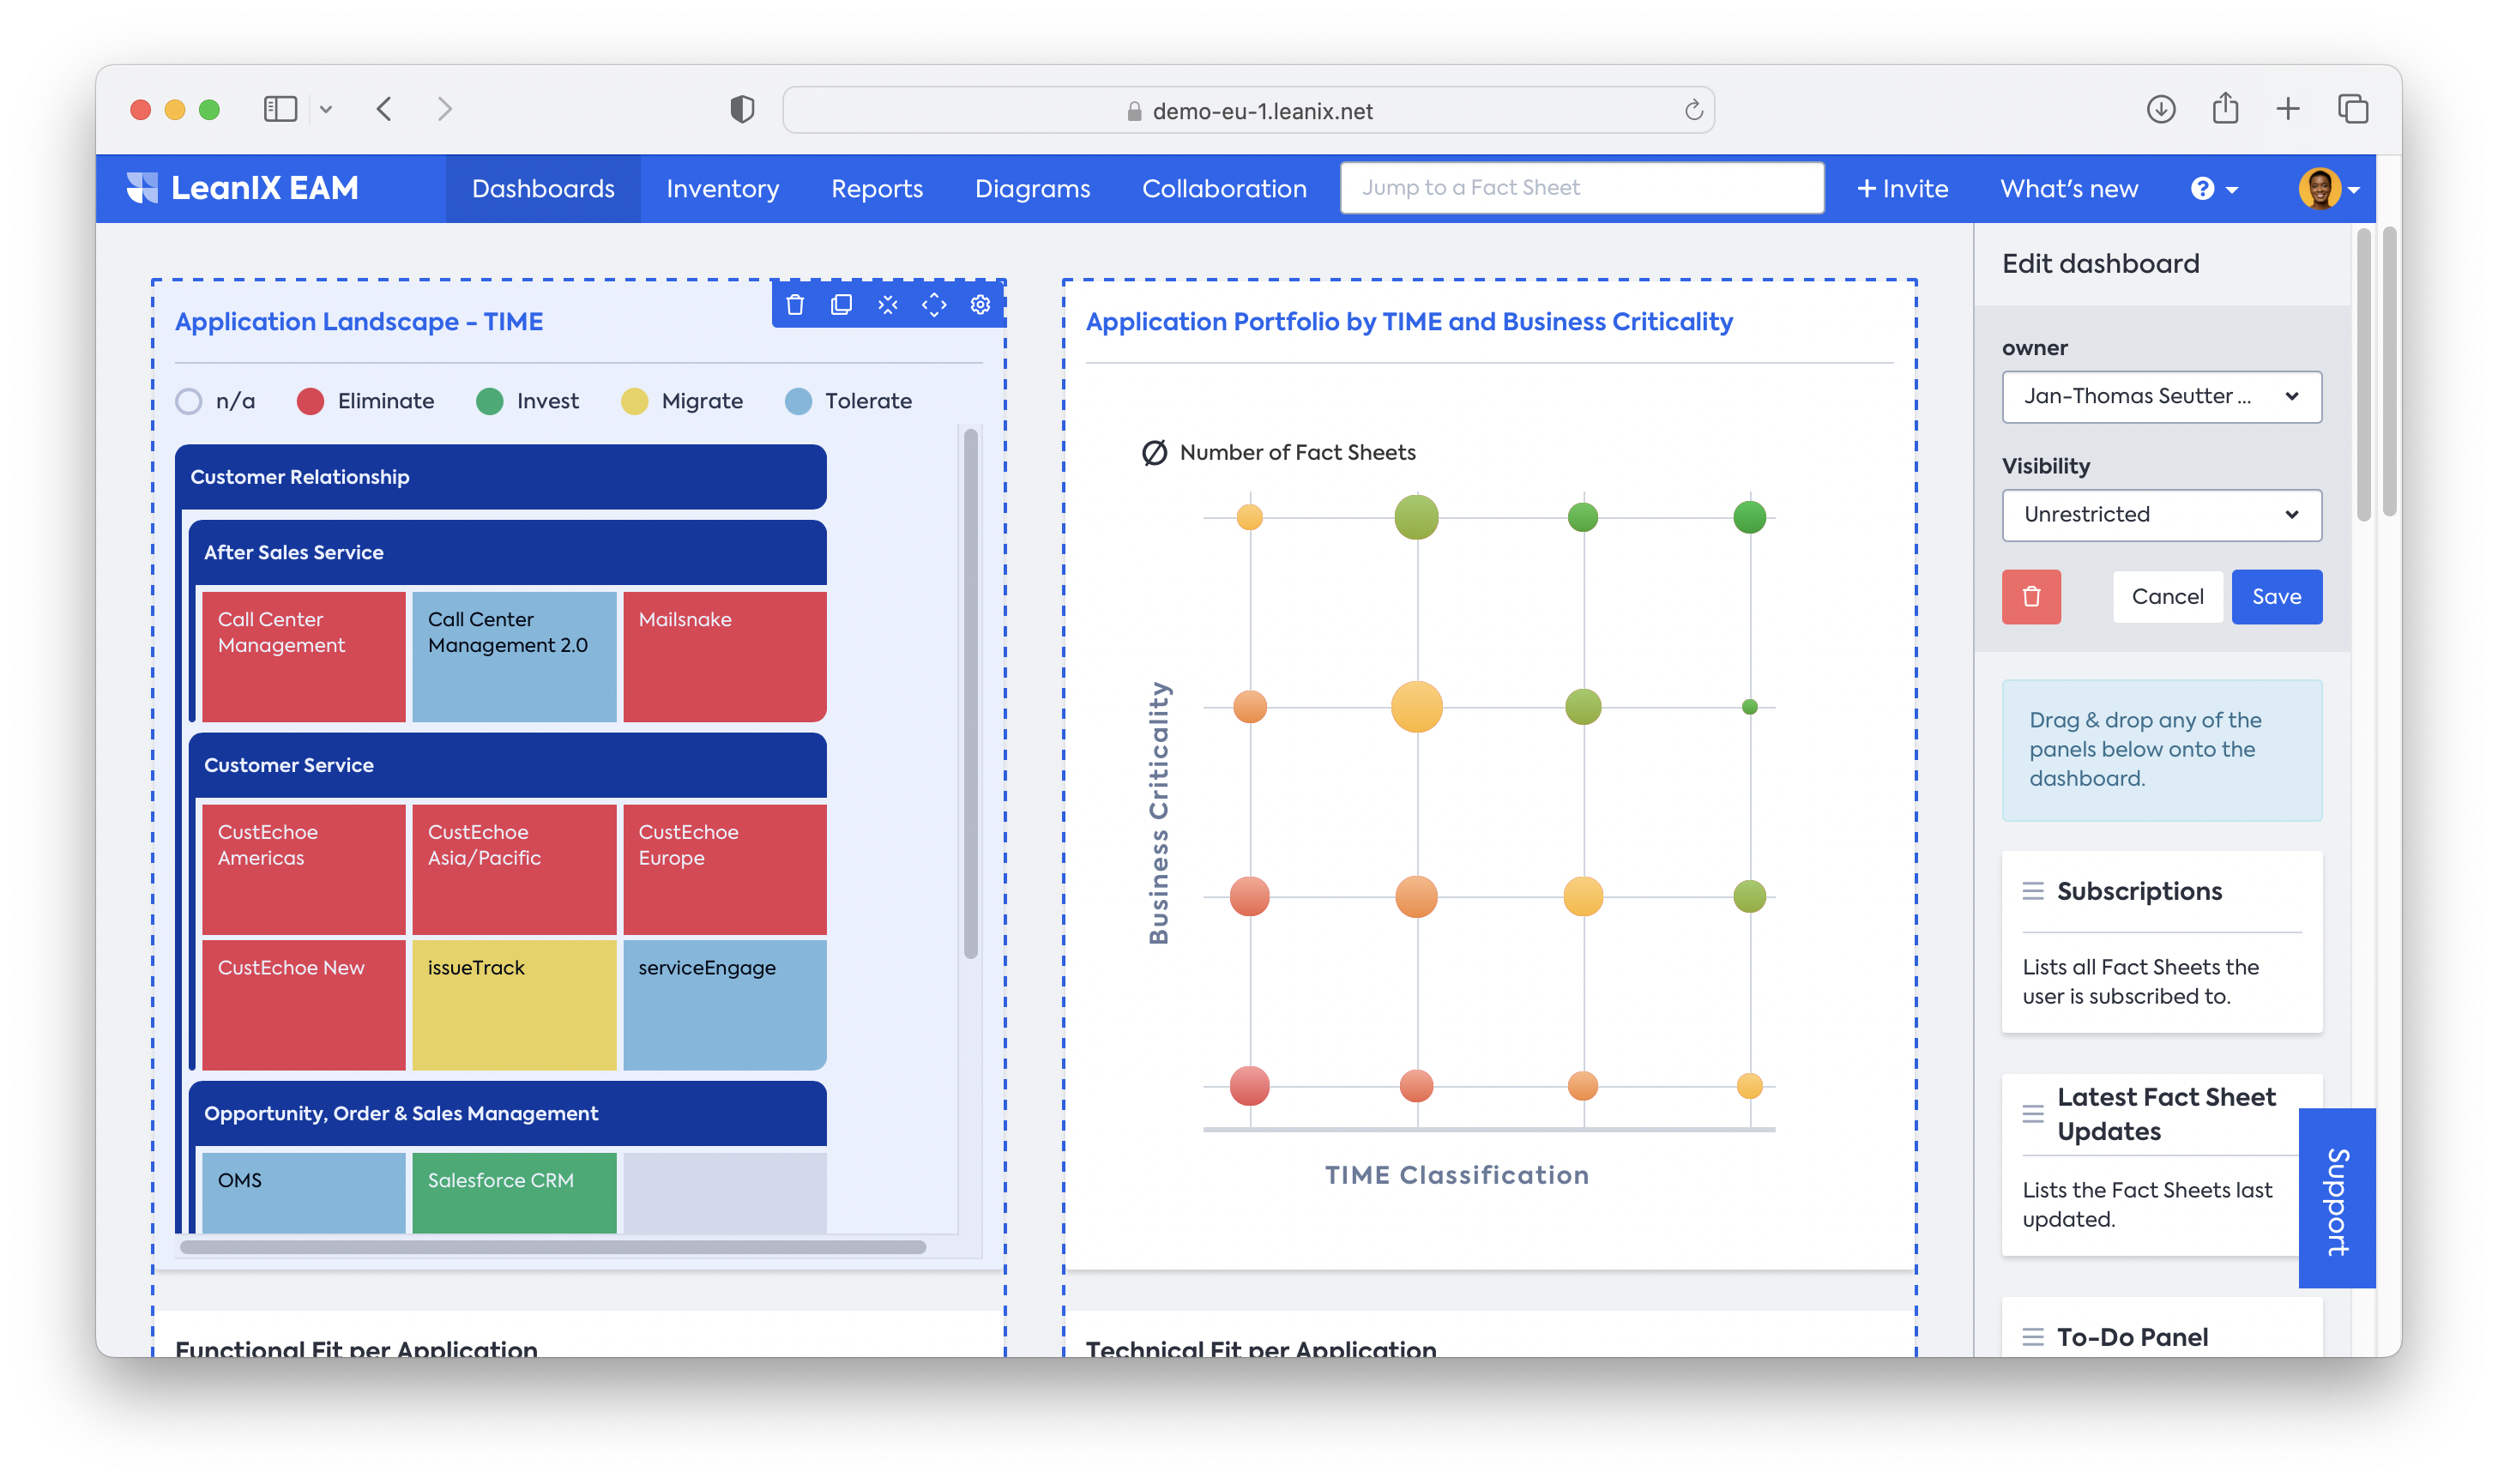Open panel settings gear icon
Image resolution: width=2498 pixels, height=1484 pixels.
[980, 305]
